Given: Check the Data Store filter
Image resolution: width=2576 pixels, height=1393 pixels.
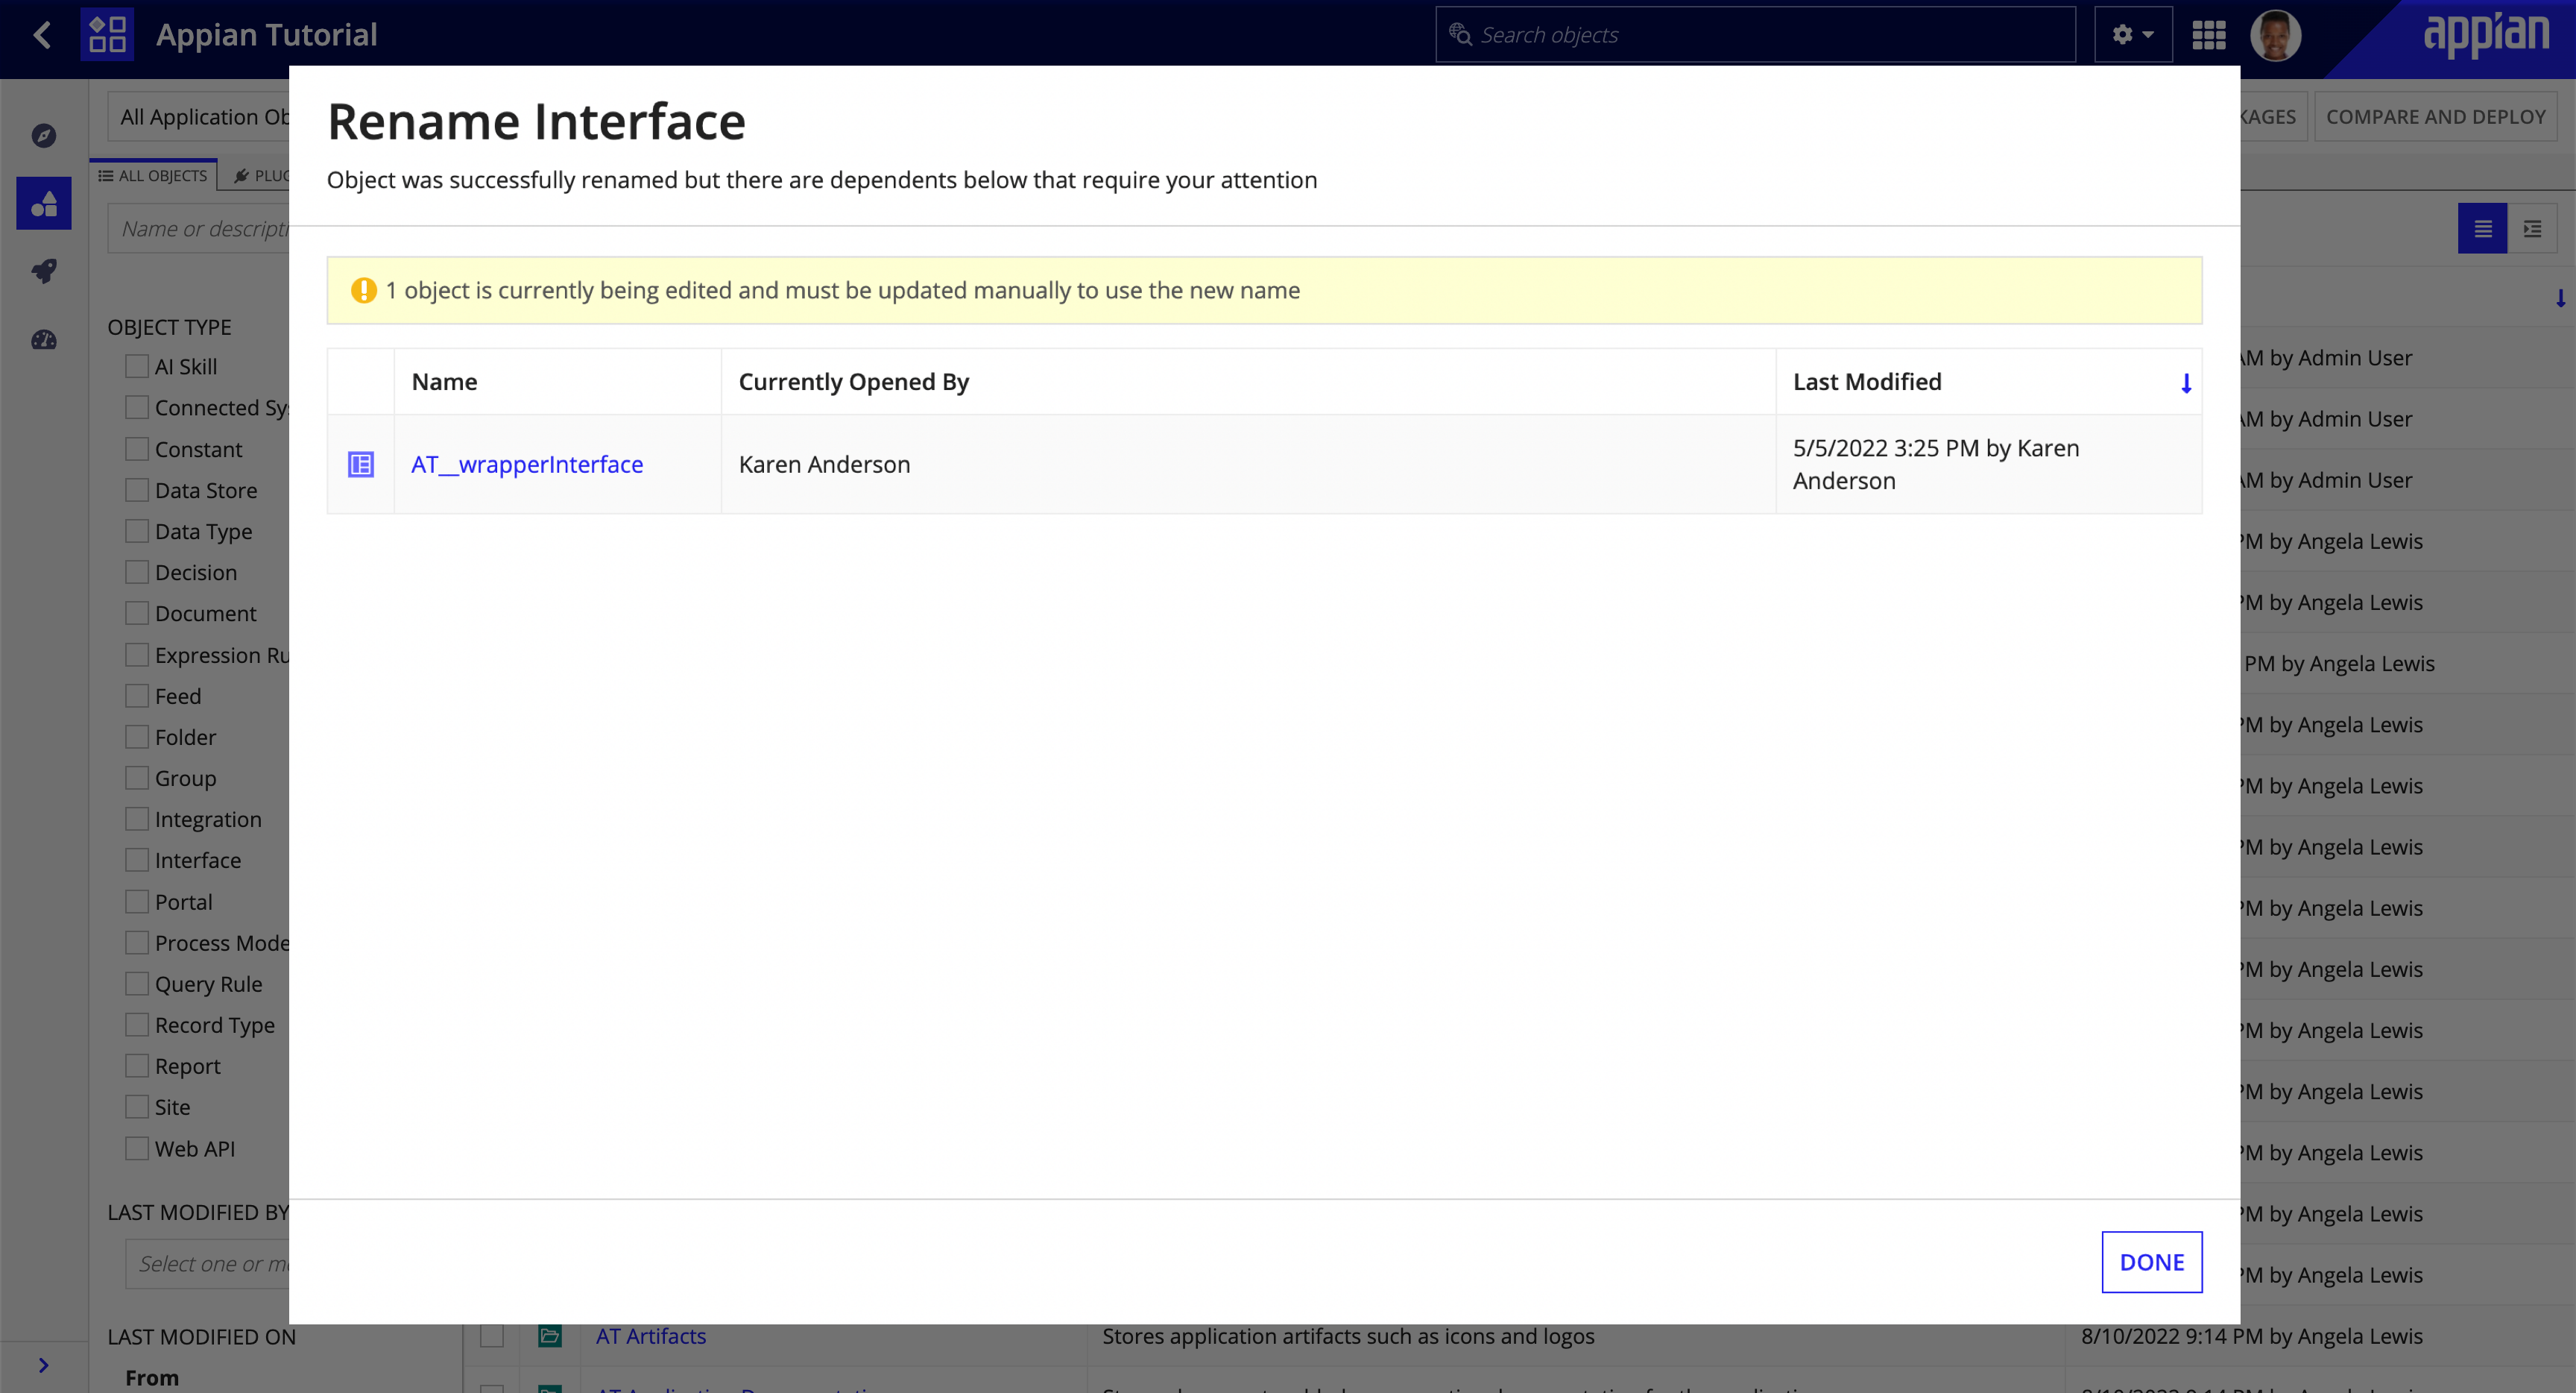Looking at the screenshot, I should (x=137, y=491).
